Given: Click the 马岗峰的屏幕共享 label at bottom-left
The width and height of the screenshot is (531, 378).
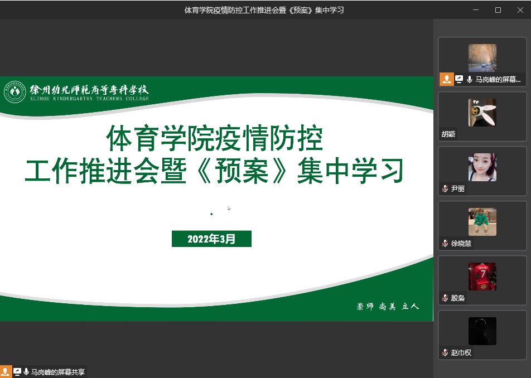Looking at the screenshot, I should [x=58, y=372].
